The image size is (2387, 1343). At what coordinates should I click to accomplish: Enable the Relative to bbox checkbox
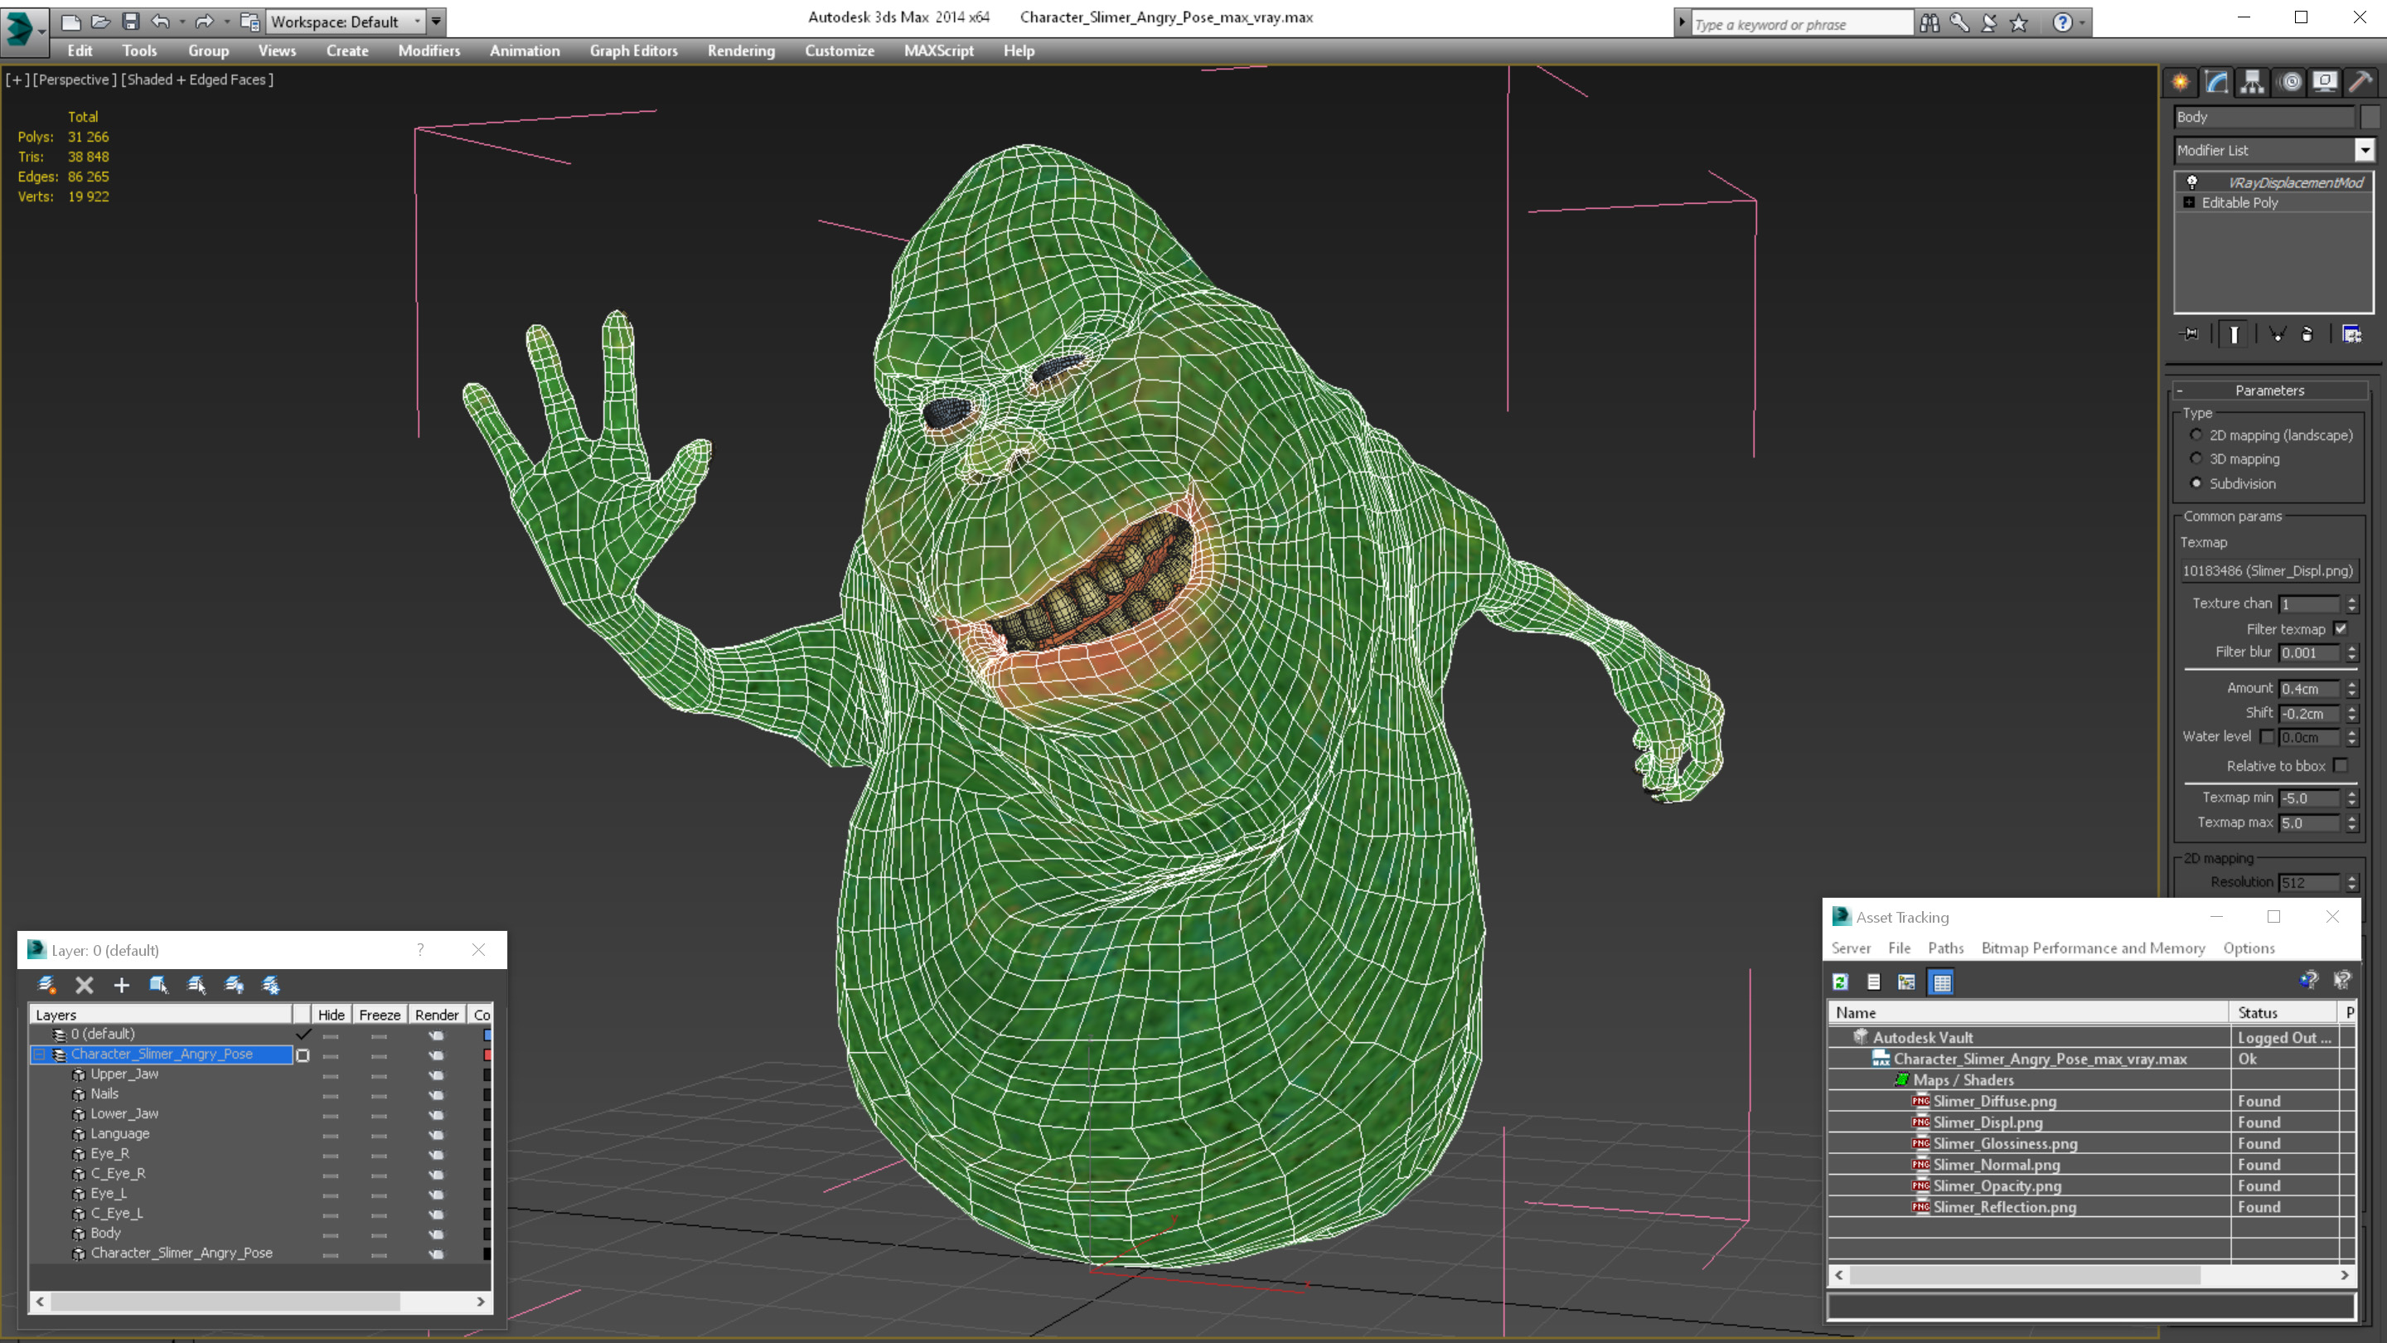(2341, 765)
